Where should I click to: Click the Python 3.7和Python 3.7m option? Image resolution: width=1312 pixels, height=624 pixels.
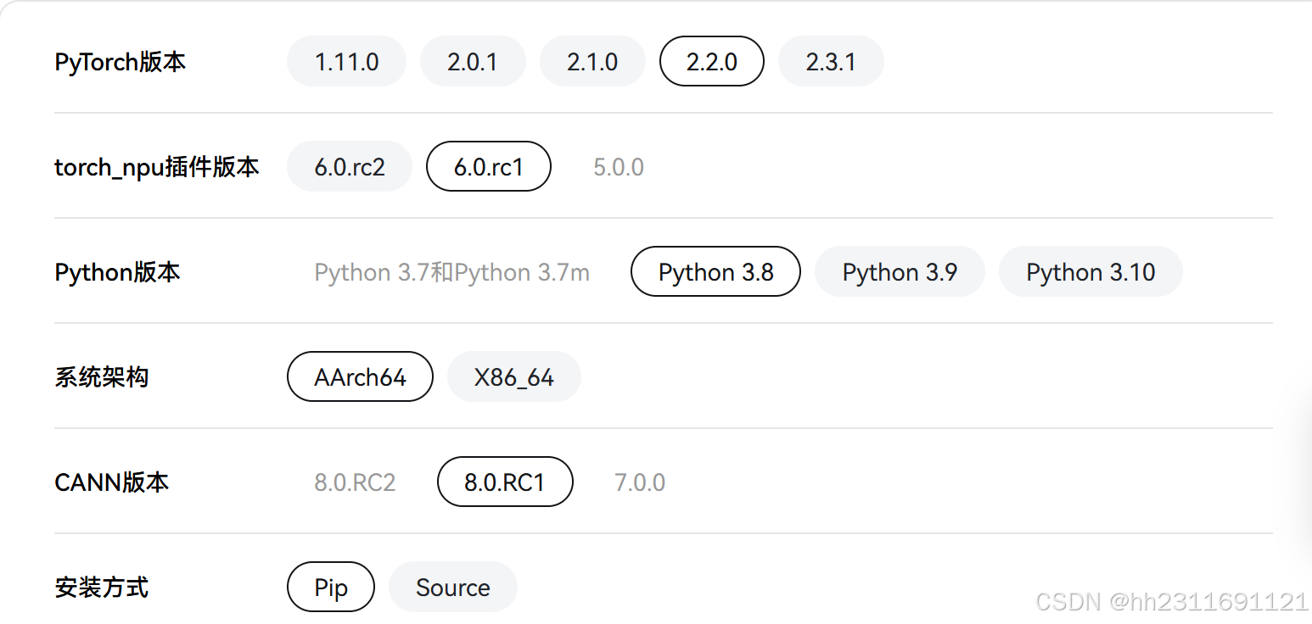click(451, 272)
